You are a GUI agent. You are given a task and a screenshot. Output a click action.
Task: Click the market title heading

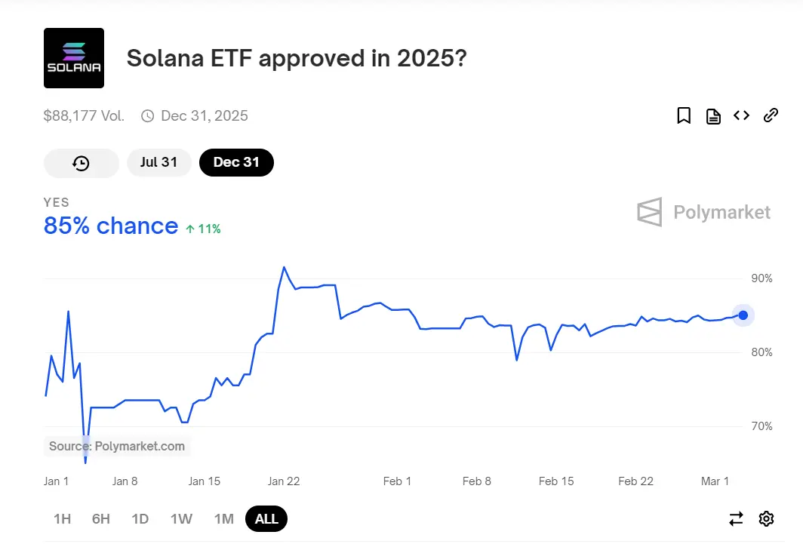(x=297, y=58)
